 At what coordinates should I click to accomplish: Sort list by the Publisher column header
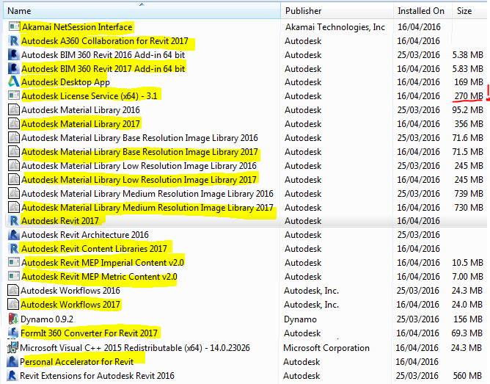coord(337,11)
